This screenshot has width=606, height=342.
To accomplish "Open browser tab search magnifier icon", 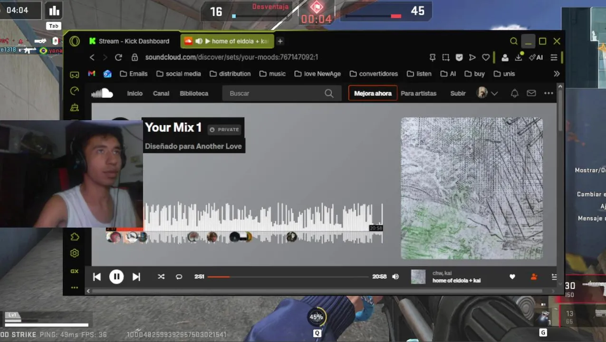I will coord(514,41).
